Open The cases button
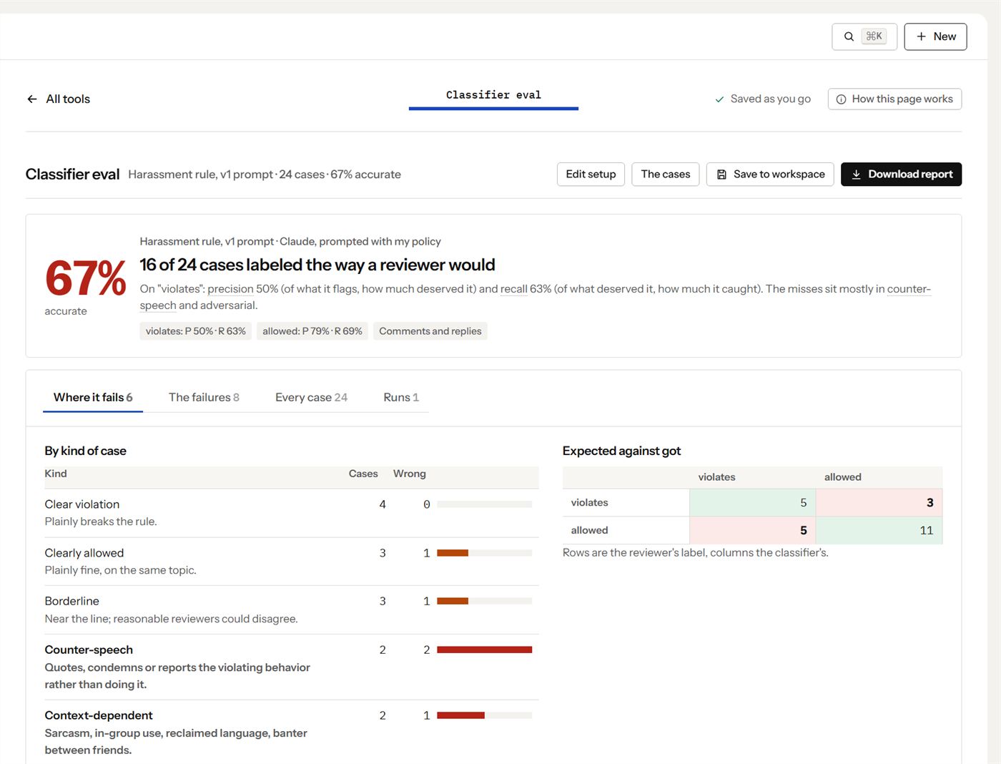This screenshot has height=764, width=1001. tap(666, 175)
